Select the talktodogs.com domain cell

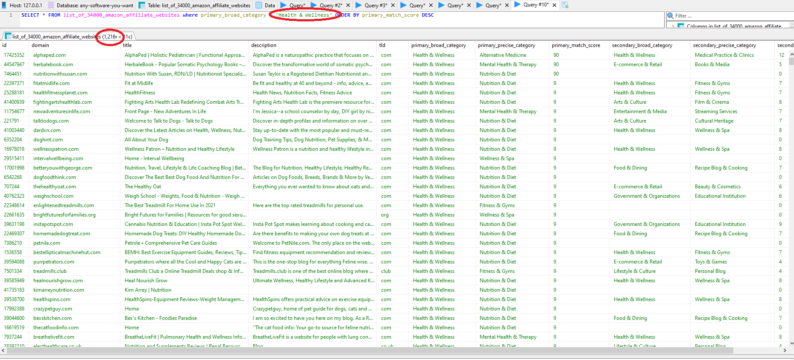[x=74, y=121]
